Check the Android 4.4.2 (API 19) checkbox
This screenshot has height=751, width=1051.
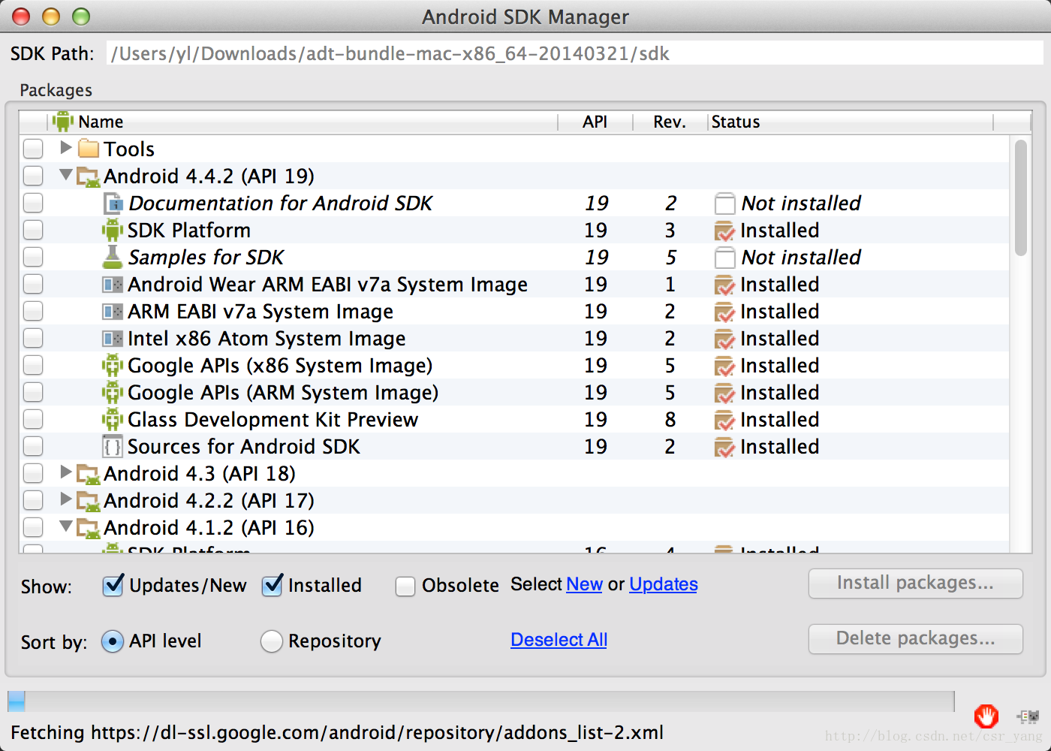pyautogui.click(x=33, y=176)
